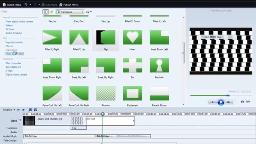Click the scrollbar down arrow in transitions list
Image resolution: width=256 pixels, height=144 pixels.
[x=183, y=105]
